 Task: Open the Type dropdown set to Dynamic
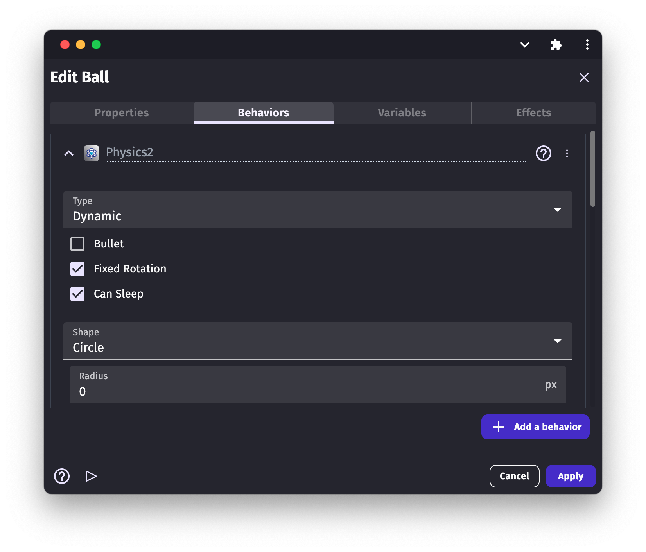[x=318, y=210]
